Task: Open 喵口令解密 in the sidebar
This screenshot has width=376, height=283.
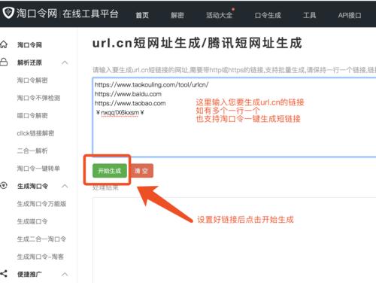Action: coord(32,115)
